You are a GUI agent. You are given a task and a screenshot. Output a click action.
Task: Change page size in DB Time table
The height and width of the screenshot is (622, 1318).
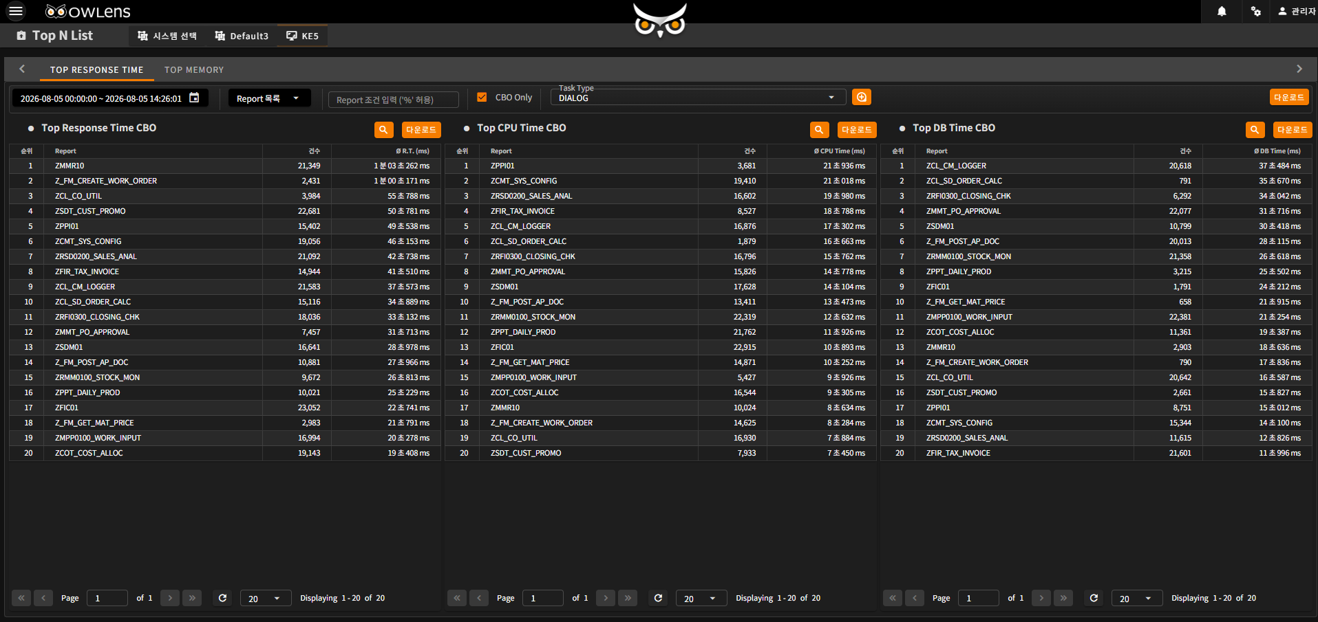pos(1136,598)
